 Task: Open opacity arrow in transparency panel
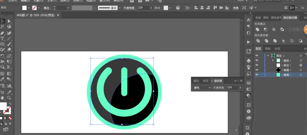pyautogui.click(x=240, y=88)
